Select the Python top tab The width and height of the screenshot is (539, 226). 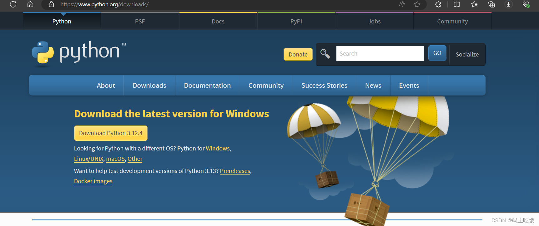pyautogui.click(x=62, y=21)
